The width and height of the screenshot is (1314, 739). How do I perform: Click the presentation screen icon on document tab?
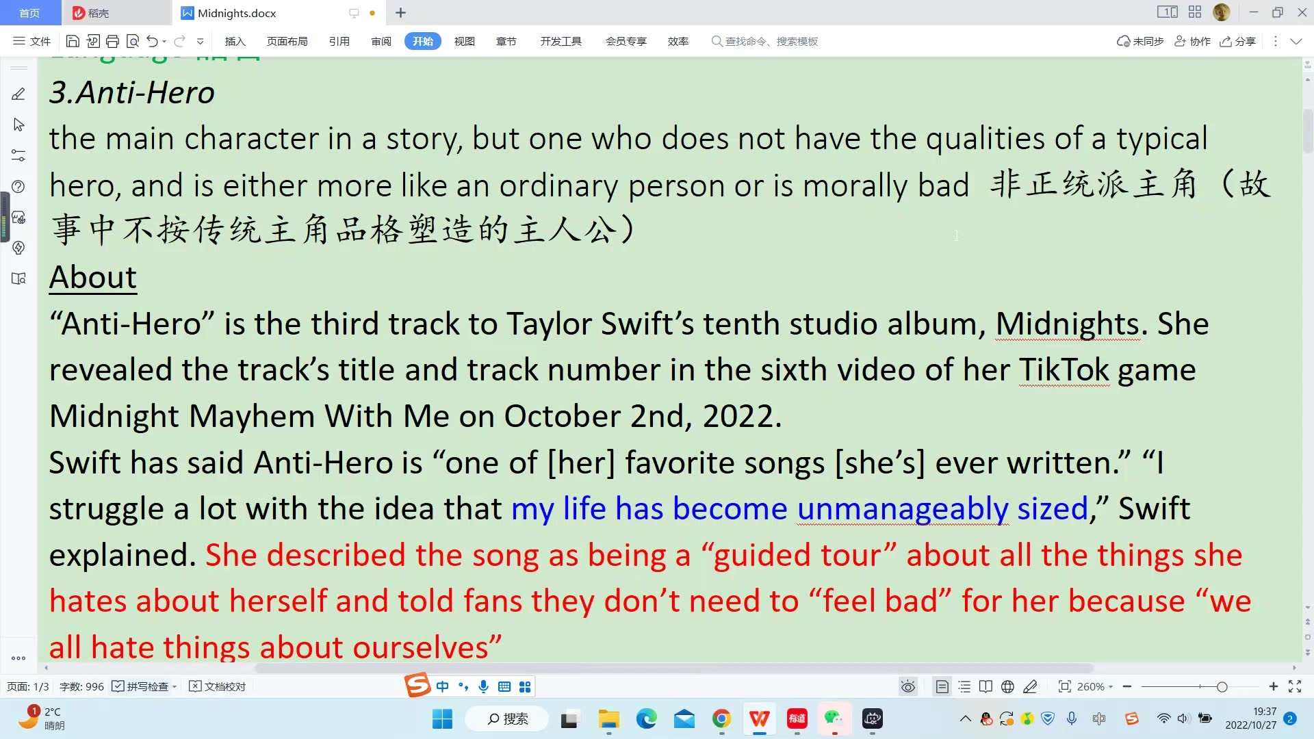pyautogui.click(x=354, y=13)
